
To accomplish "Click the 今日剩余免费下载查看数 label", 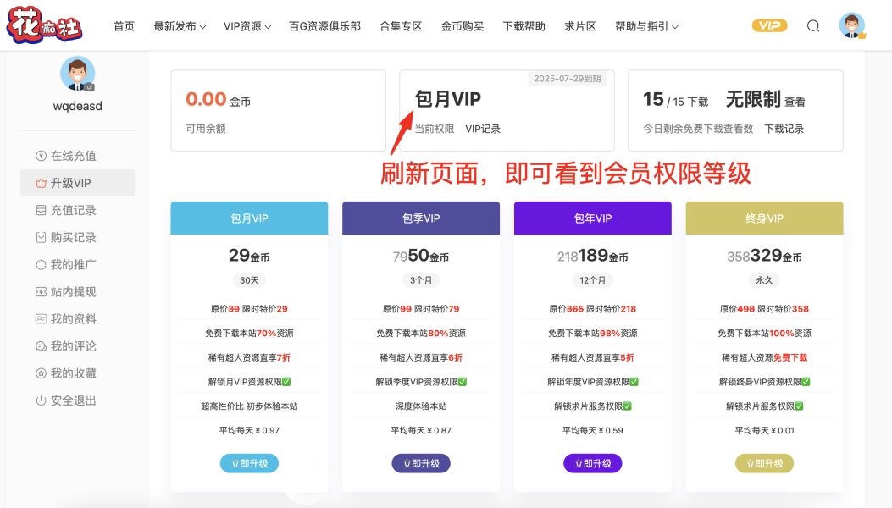I will click(698, 130).
